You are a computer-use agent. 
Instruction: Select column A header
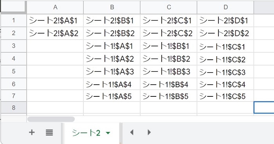[55, 7]
